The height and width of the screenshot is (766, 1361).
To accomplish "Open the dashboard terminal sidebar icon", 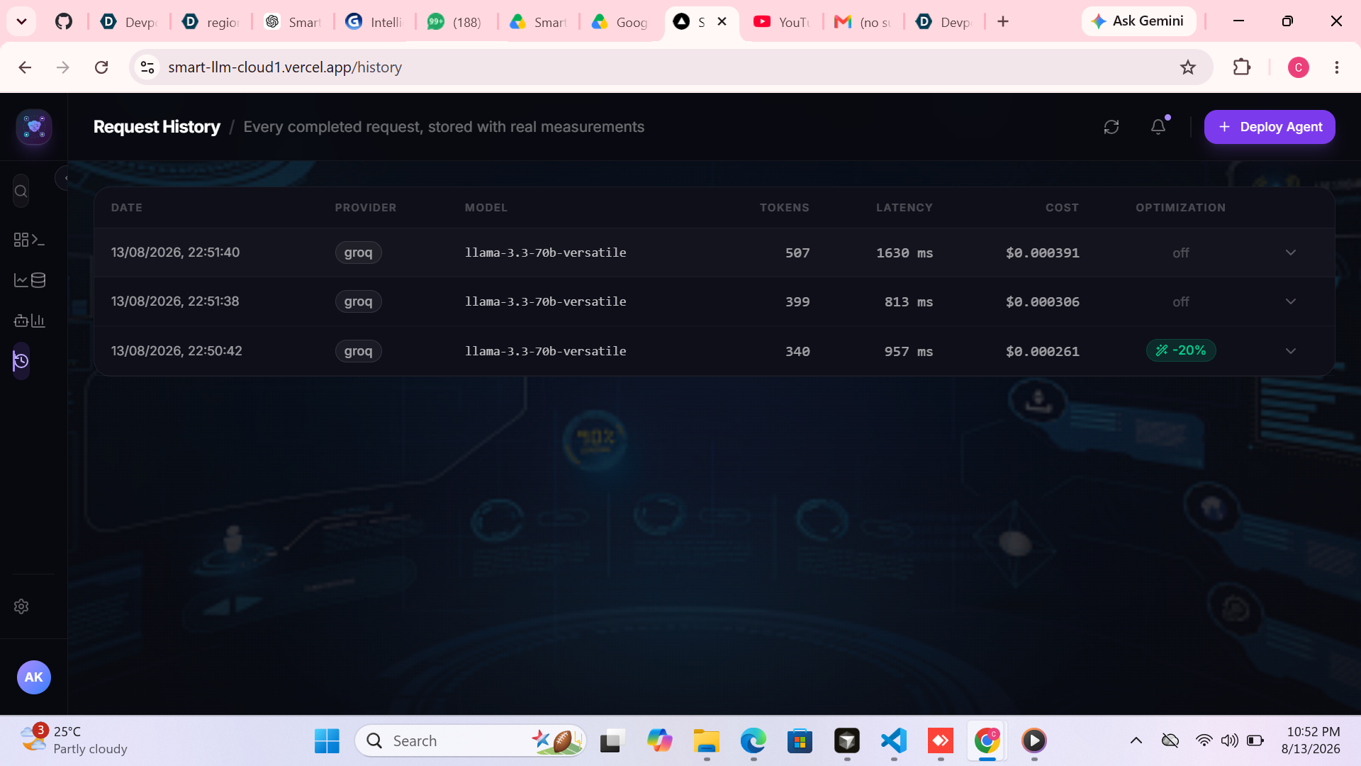I will (x=29, y=240).
